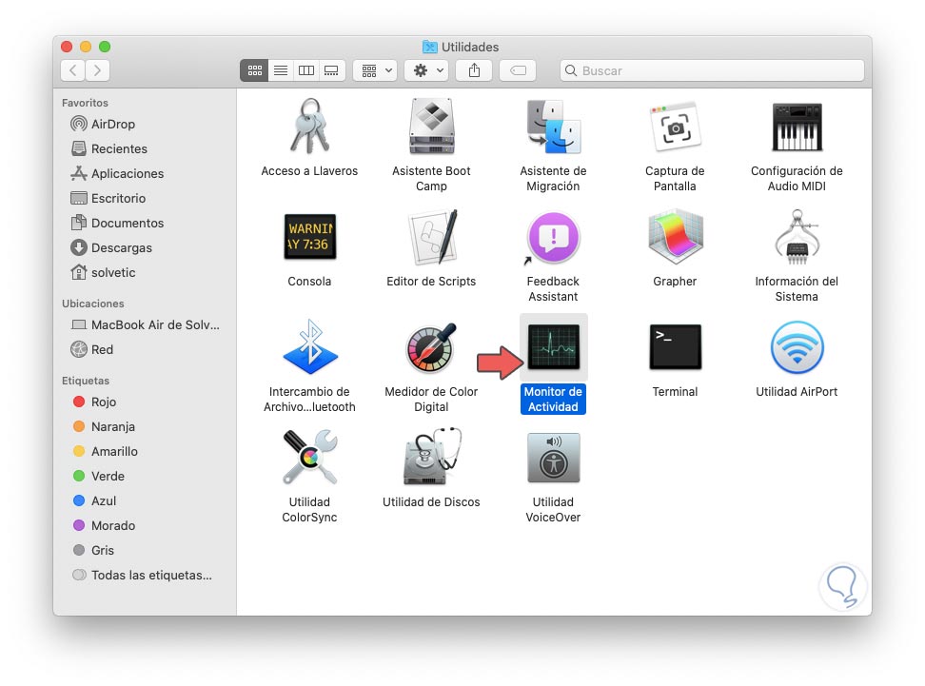Screen dimensions: 925x686
Task: Switch to column view mode
Action: point(306,70)
